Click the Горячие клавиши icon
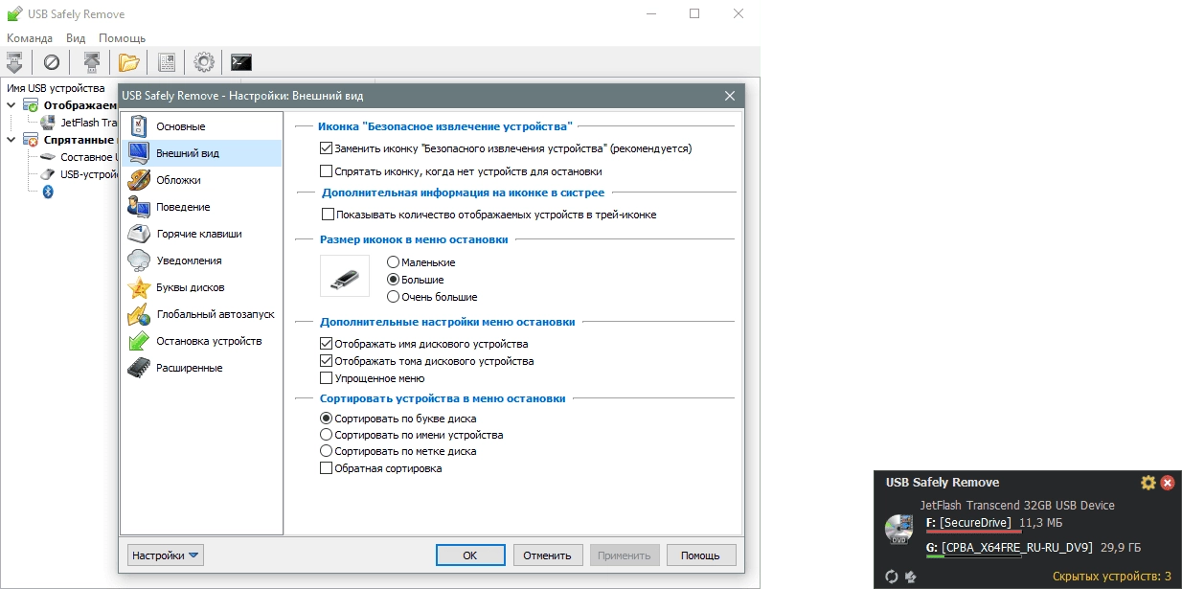The width and height of the screenshot is (1182, 589). 139,234
